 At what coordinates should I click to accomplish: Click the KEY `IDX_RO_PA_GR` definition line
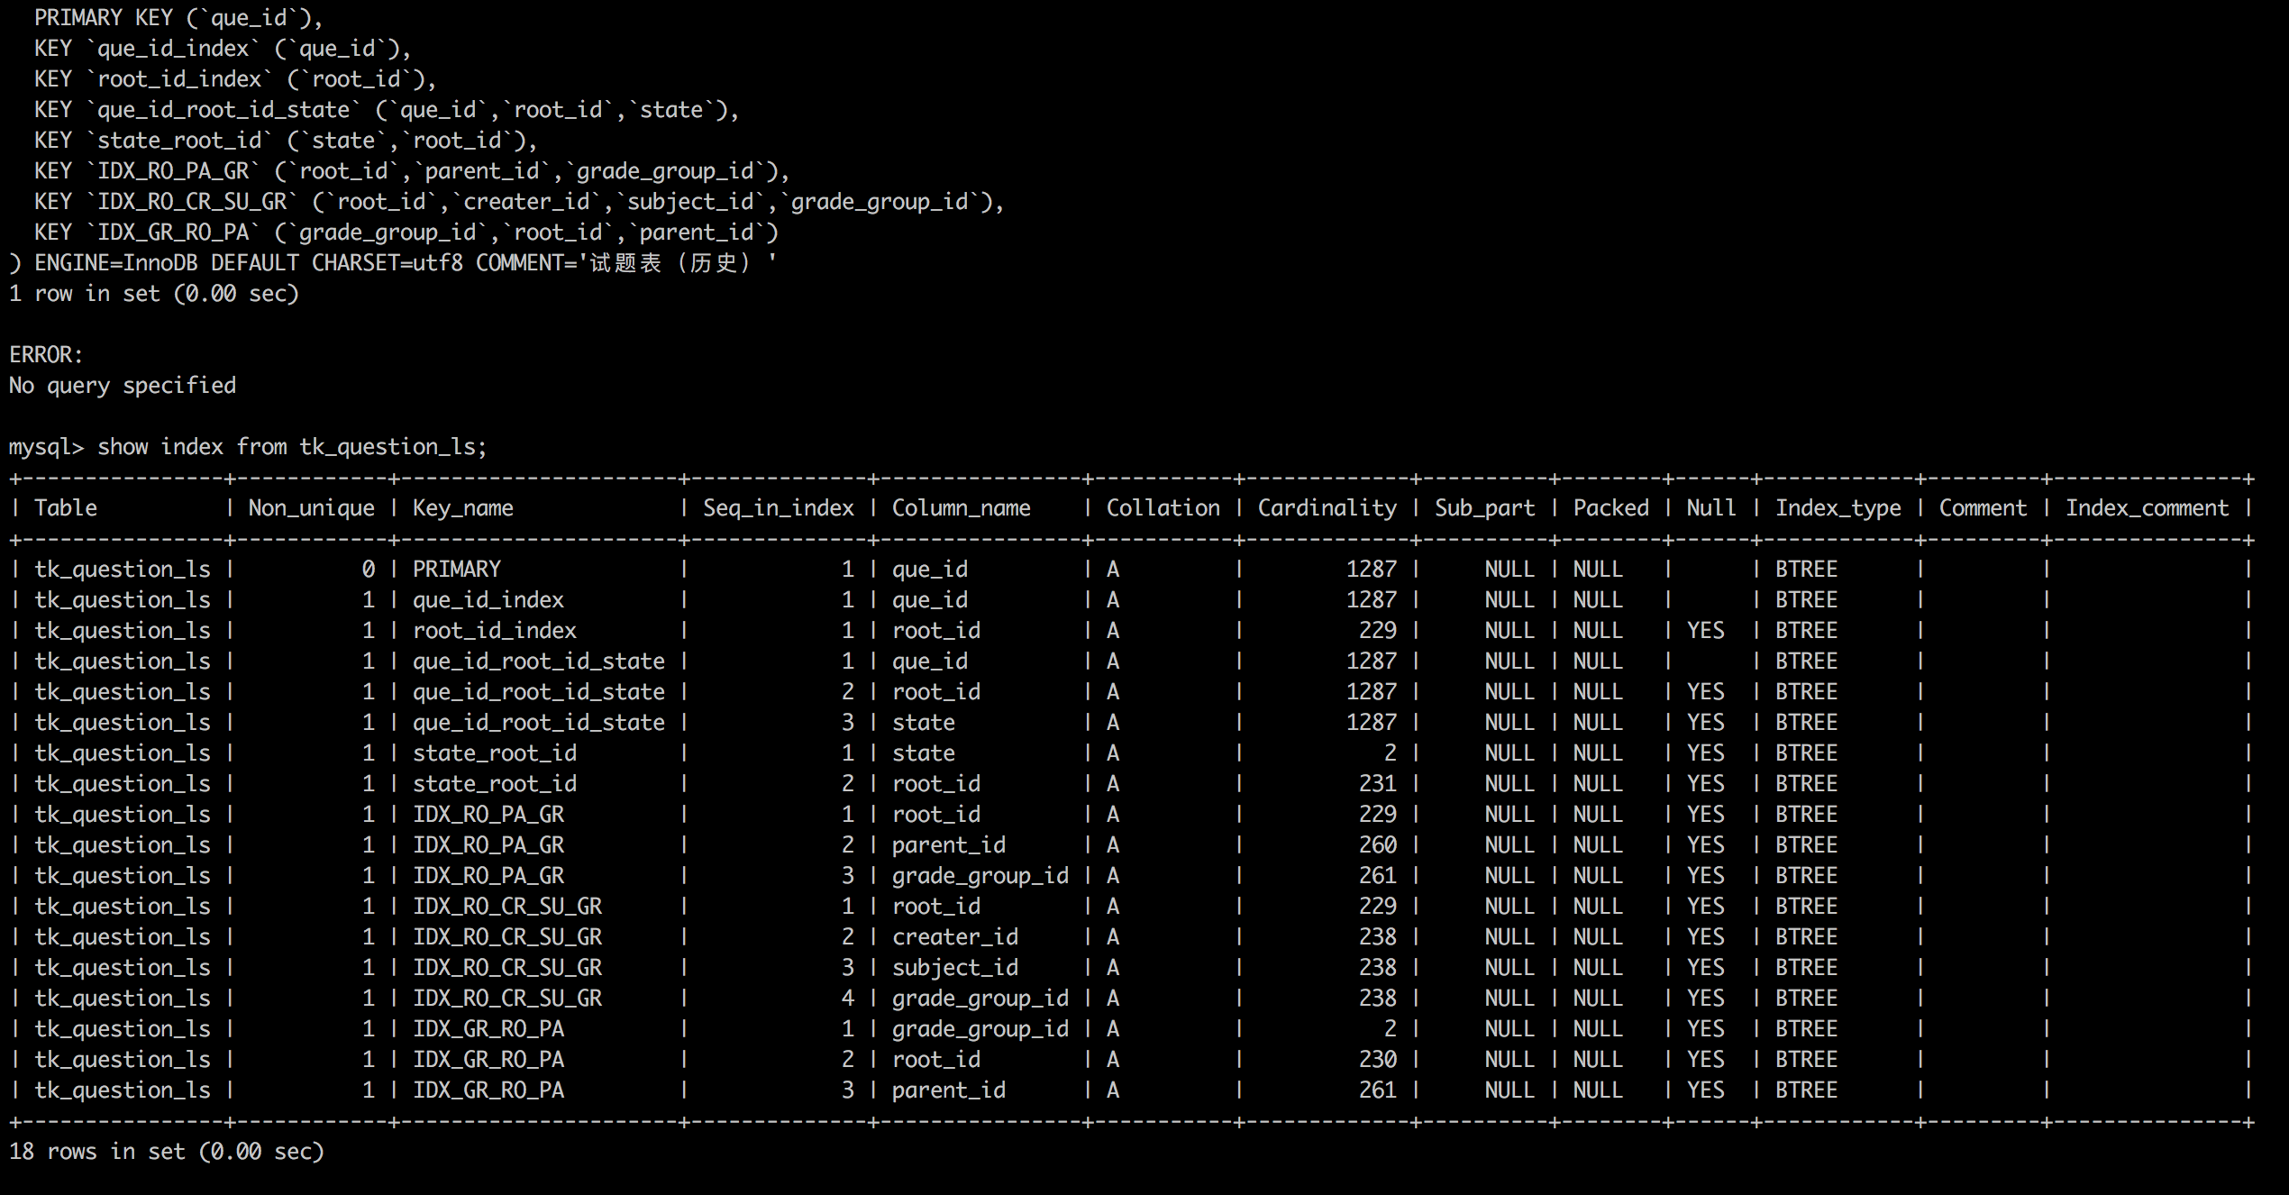point(412,171)
